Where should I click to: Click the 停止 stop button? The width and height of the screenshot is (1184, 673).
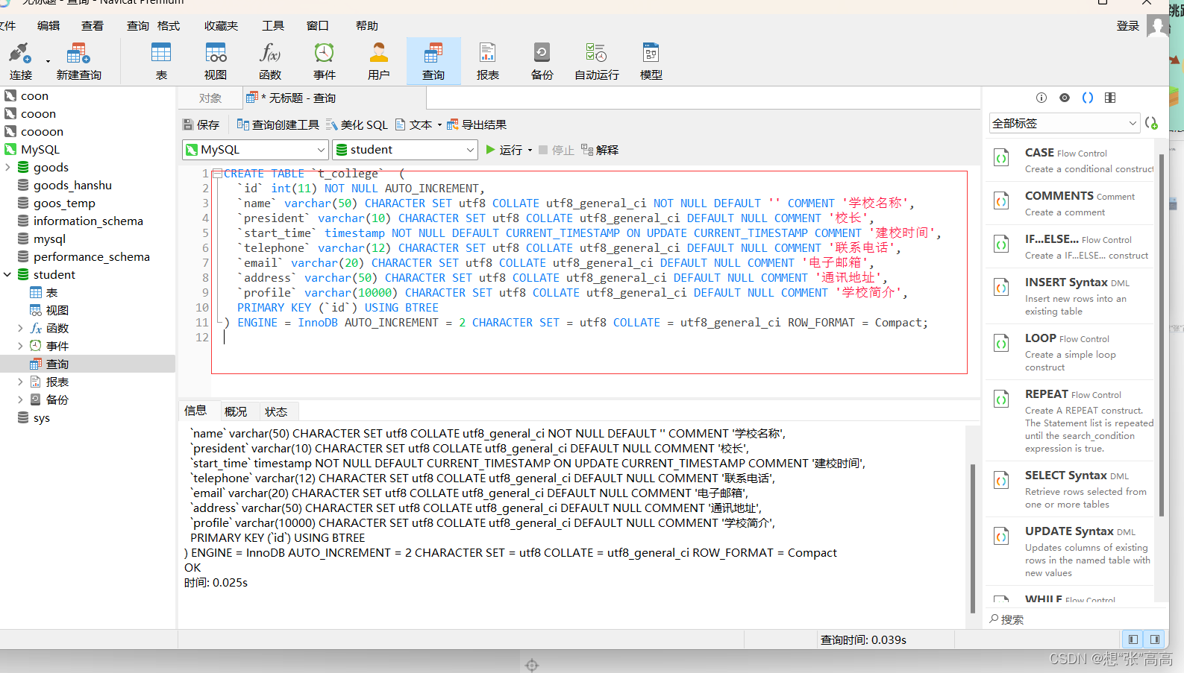point(557,150)
